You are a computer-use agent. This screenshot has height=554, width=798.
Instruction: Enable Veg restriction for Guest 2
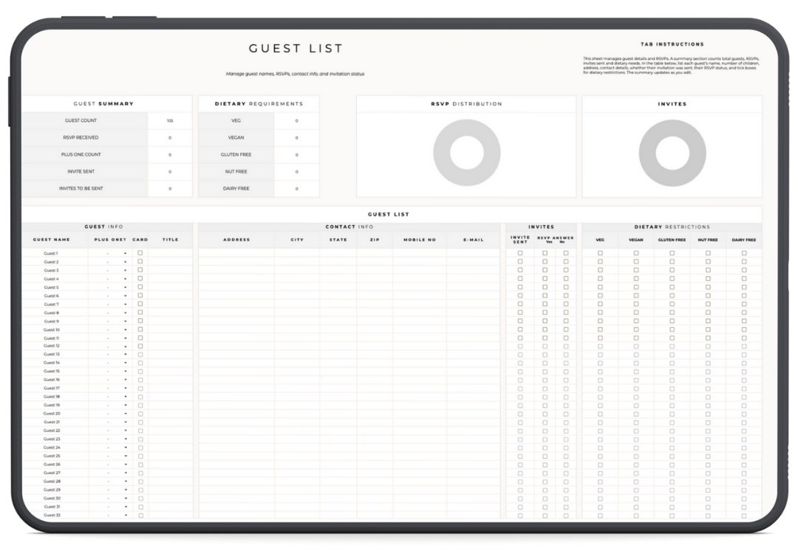coord(600,261)
